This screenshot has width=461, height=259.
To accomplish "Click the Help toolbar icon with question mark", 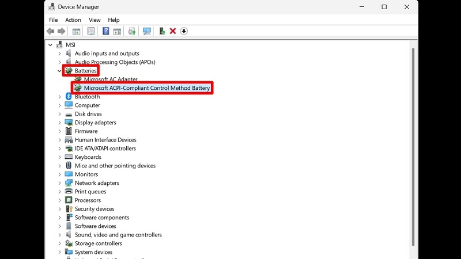I will pos(105,31).
